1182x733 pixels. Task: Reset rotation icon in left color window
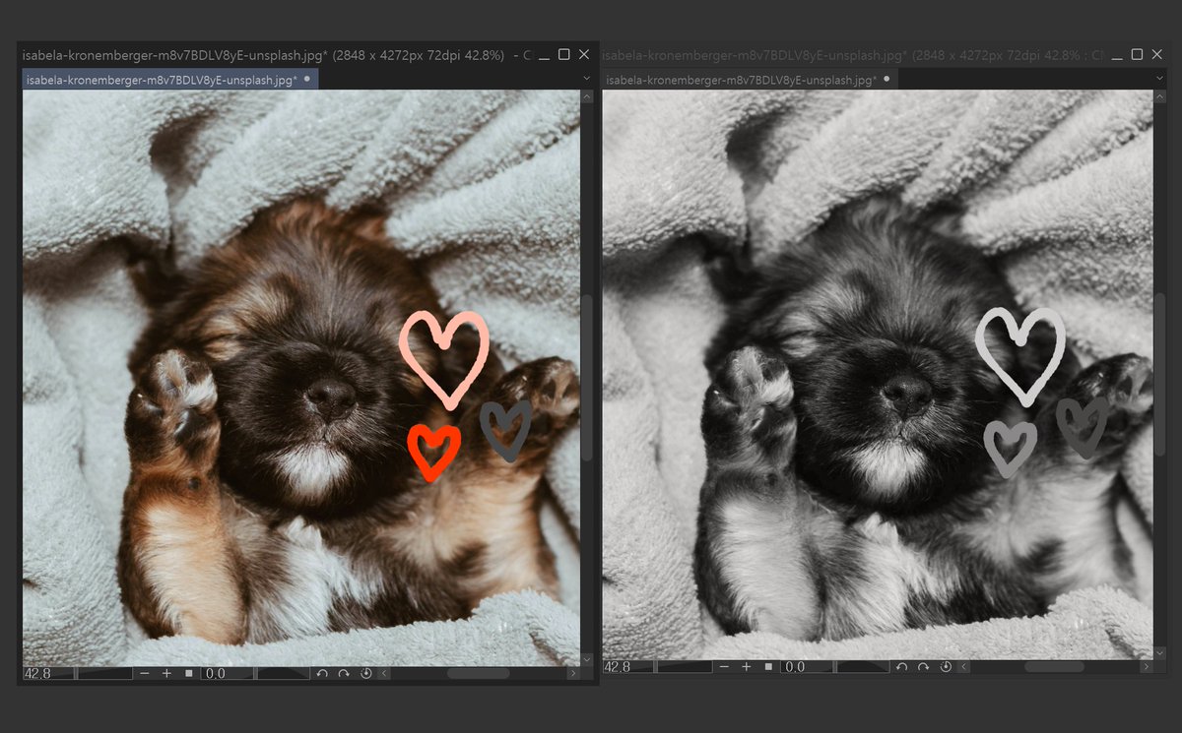(x=365, y=674)
